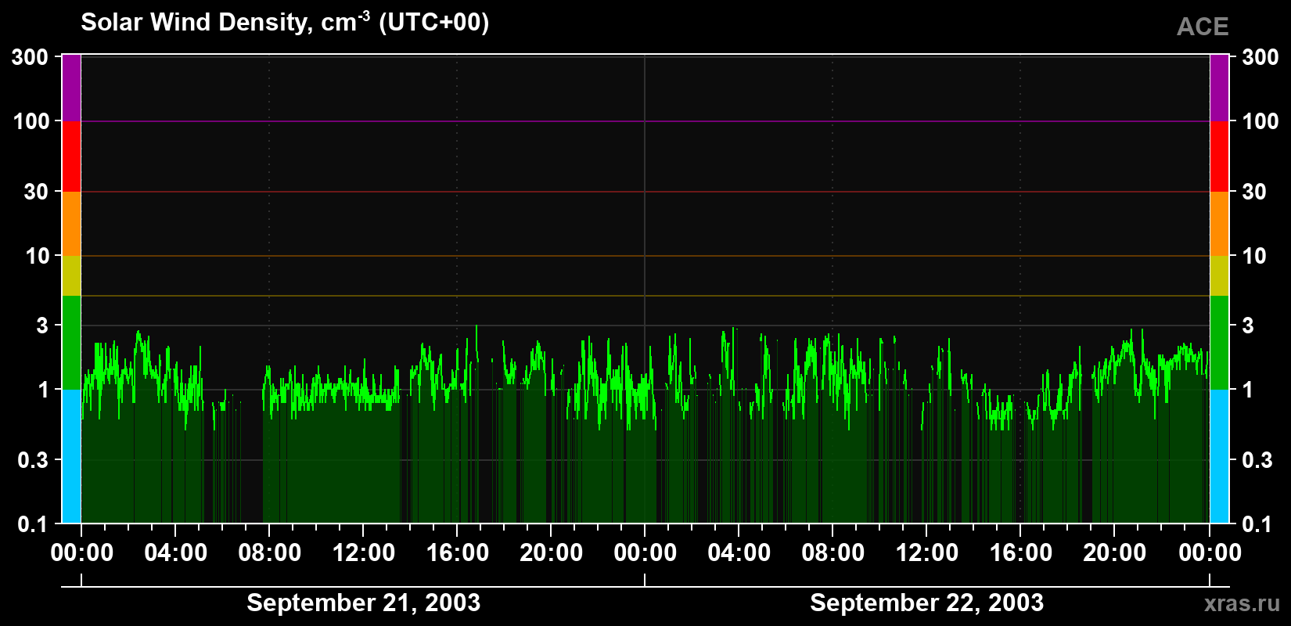Click the '10' value on the left axis
Image resolution: width=1291 pixels, height=626 pixels.
tap(37, 256)
